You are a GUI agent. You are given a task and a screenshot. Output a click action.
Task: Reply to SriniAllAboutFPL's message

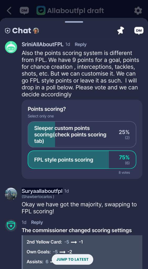(x=80, y=44)
